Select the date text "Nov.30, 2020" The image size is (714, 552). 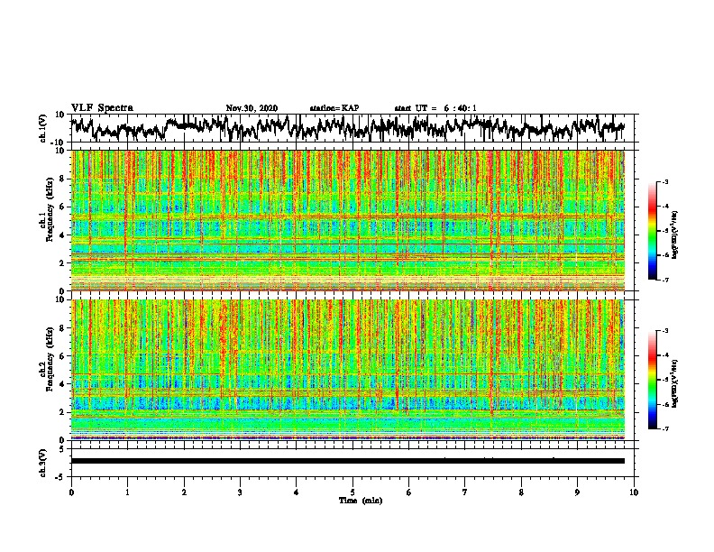point(252,108)
